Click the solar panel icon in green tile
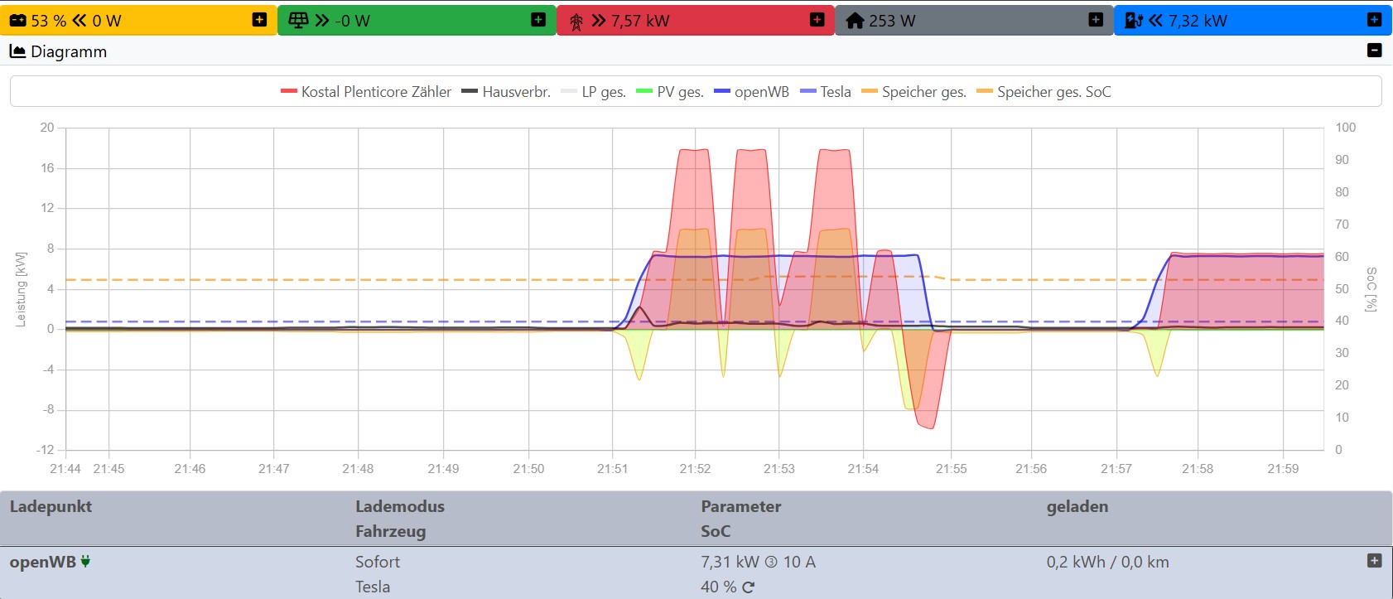This screenshot has width=1393, height=599. point(299,21)
